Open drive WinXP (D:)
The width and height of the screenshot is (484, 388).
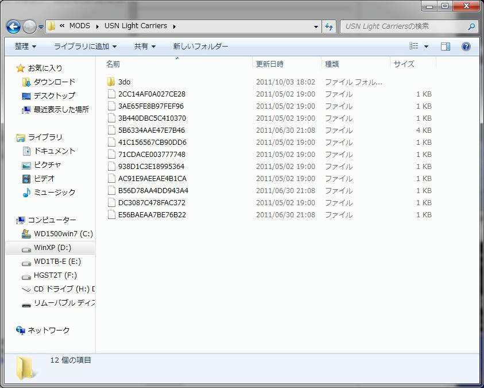50,248
